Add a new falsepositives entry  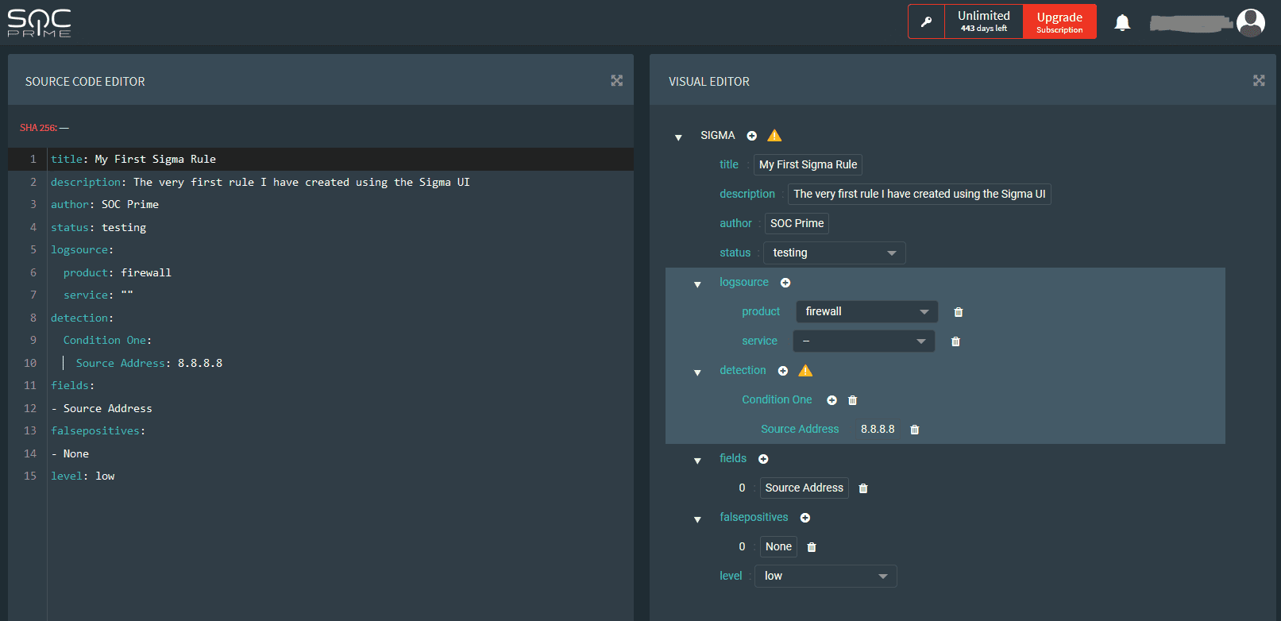(x=805, y=518)
